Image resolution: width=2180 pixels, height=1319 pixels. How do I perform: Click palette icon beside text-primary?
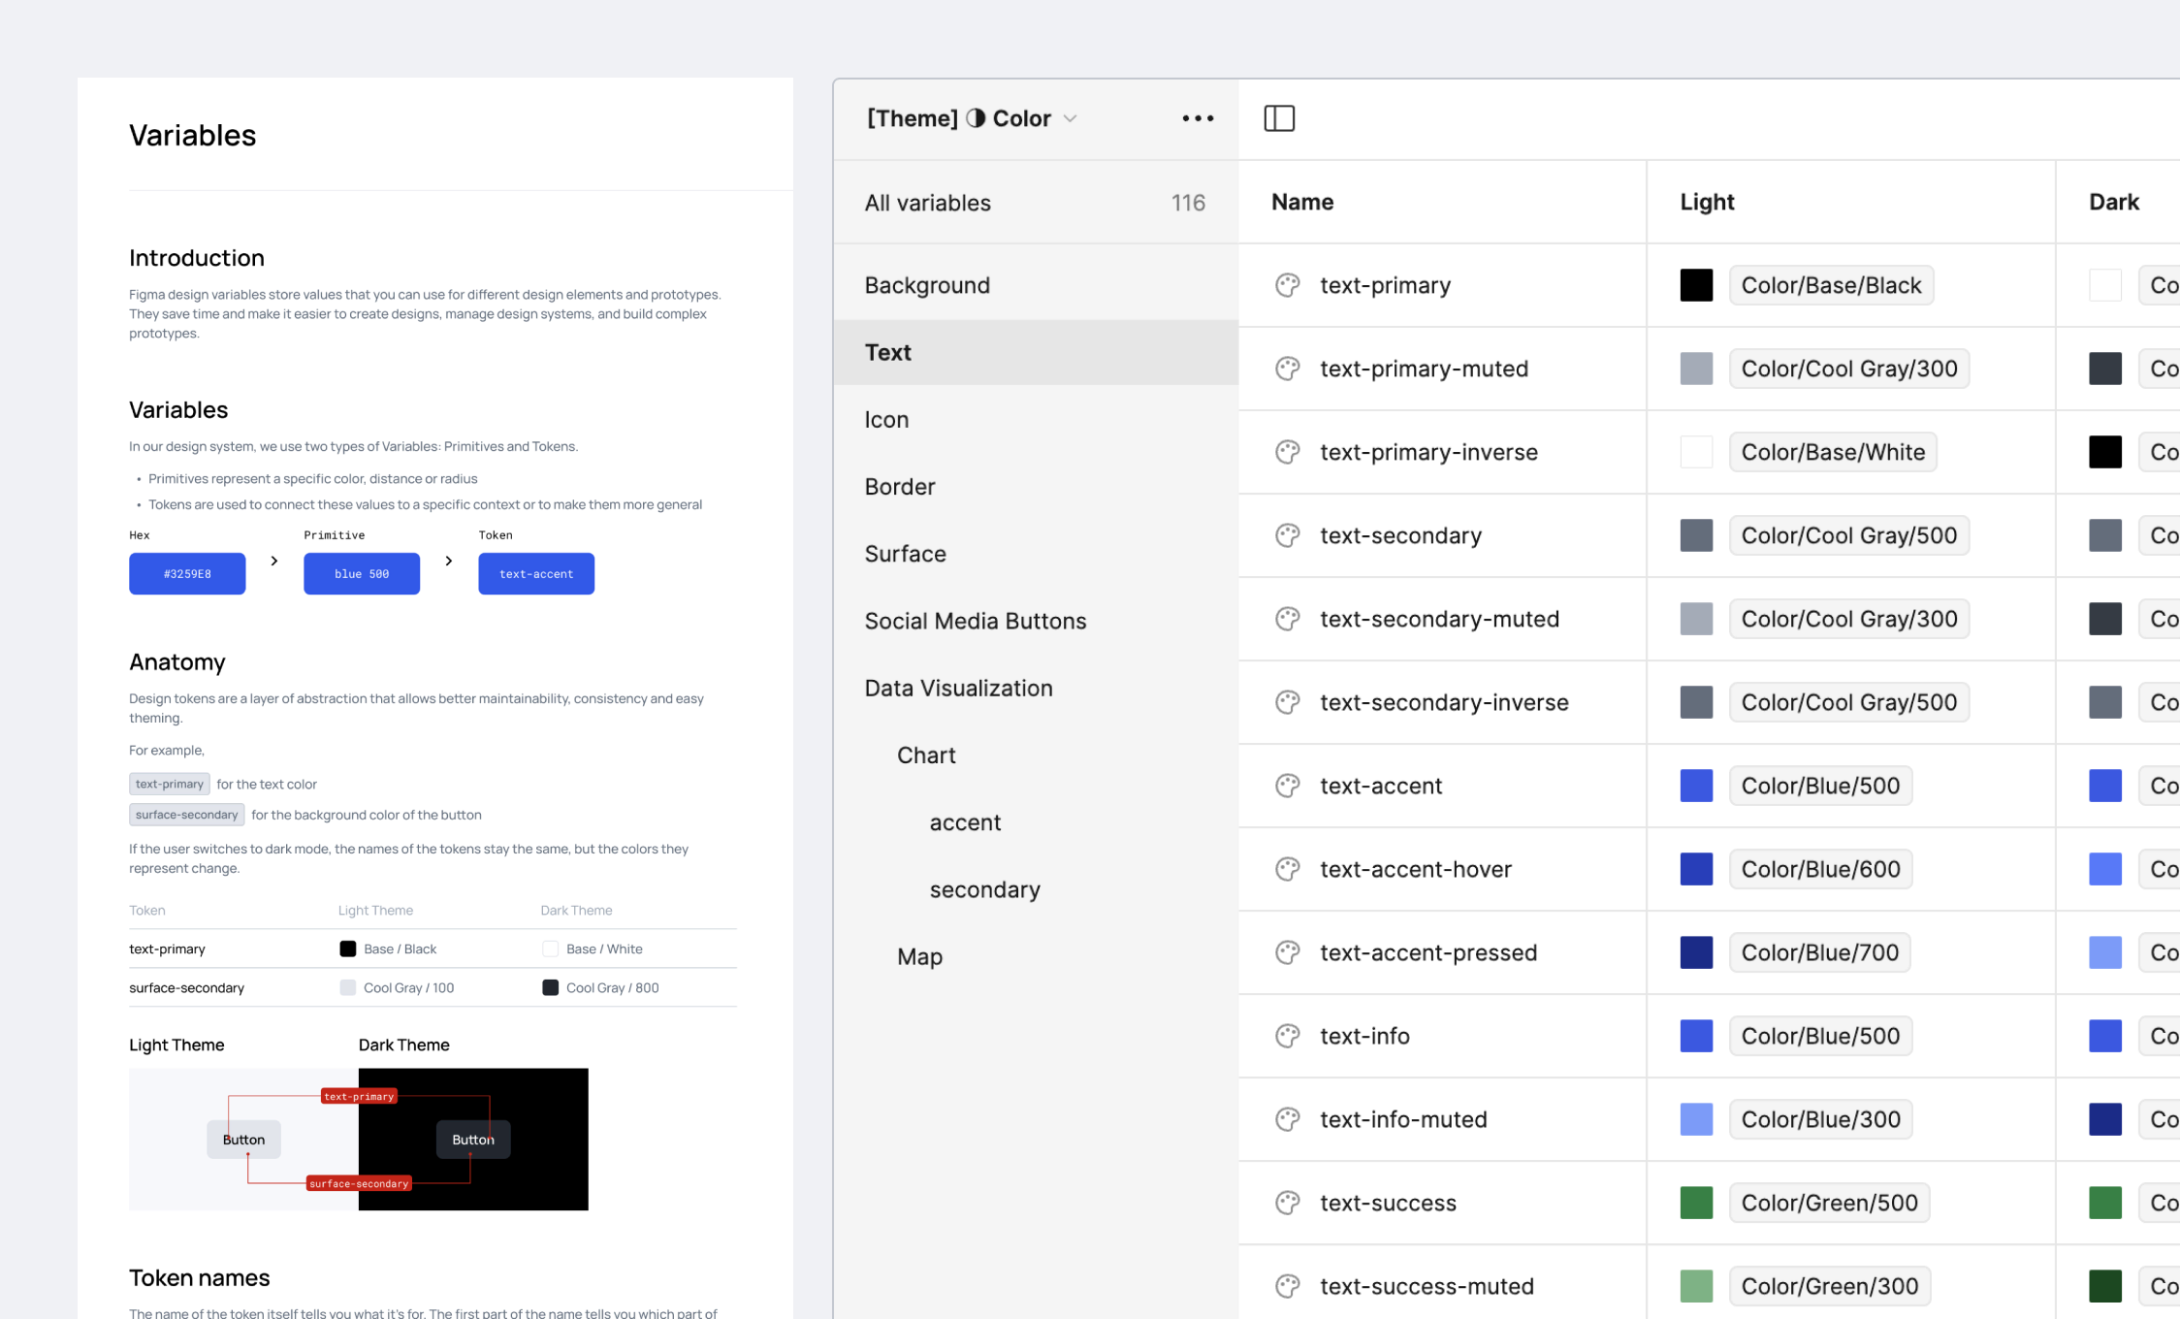[1287, 285]
